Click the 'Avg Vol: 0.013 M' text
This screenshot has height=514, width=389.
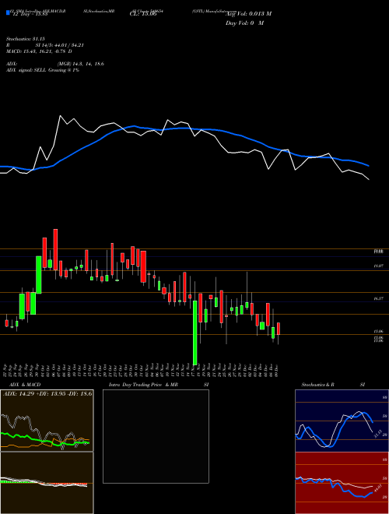248,14
